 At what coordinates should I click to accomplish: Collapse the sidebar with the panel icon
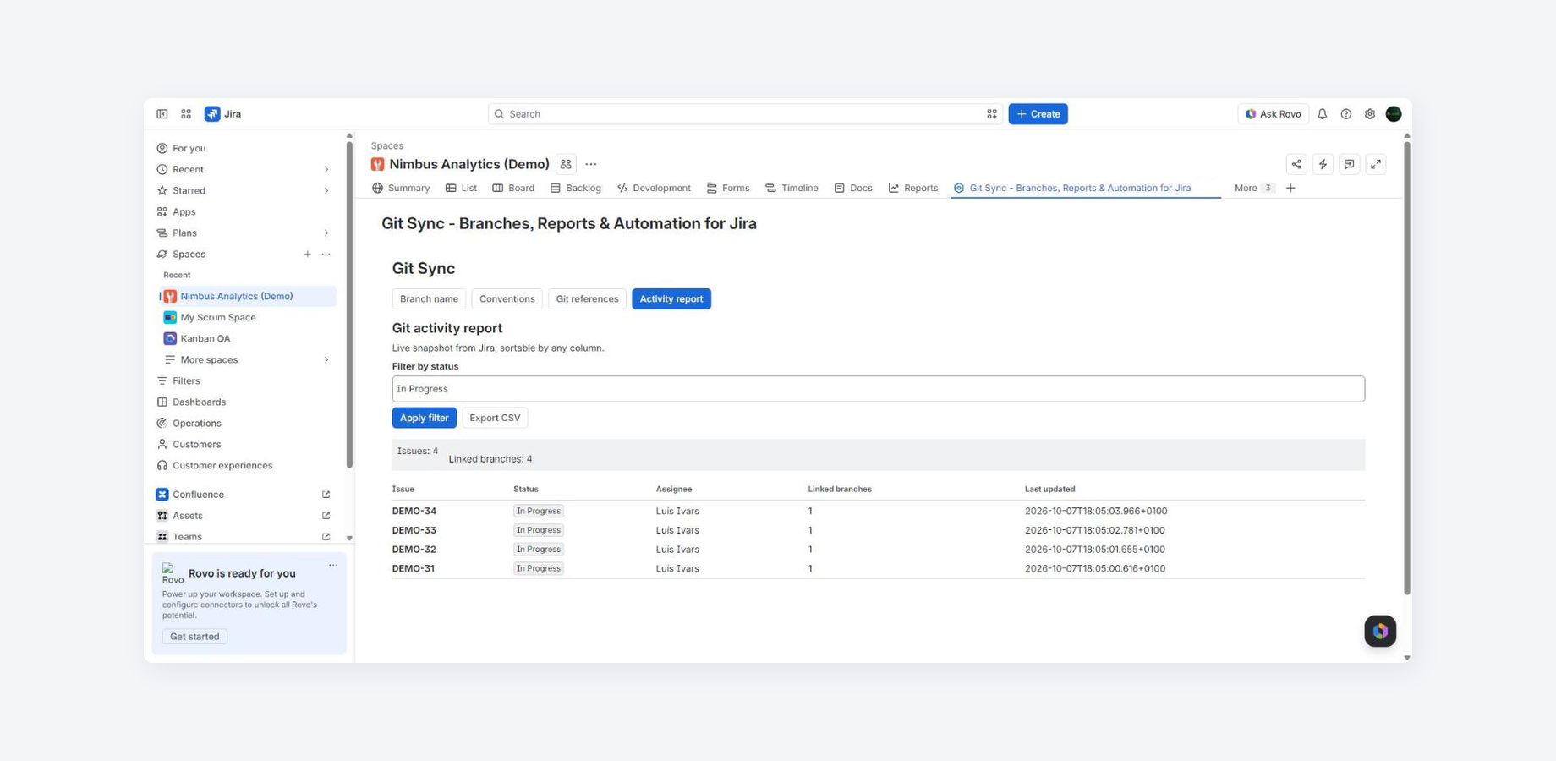click(162, 114)
